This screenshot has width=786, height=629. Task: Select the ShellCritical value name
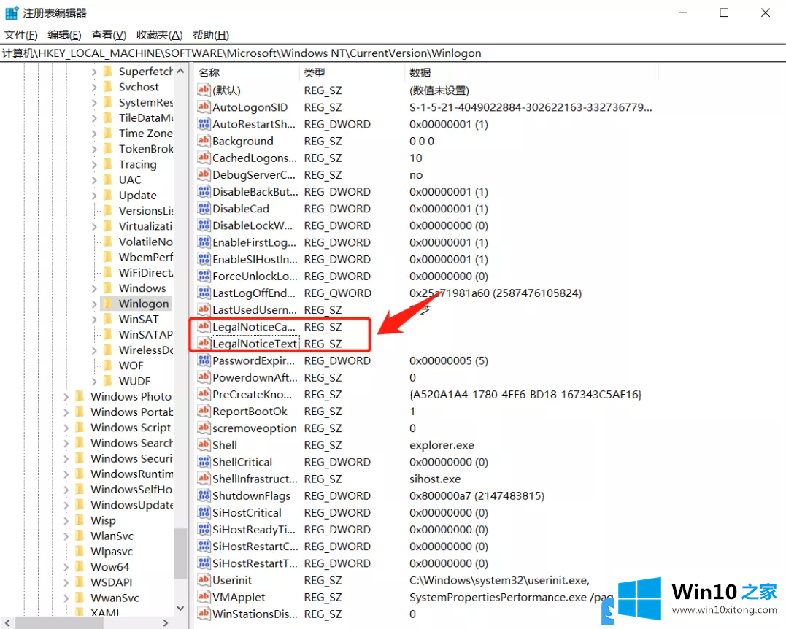(242, 462)
